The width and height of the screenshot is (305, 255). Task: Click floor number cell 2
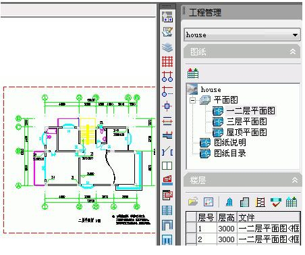206,239
